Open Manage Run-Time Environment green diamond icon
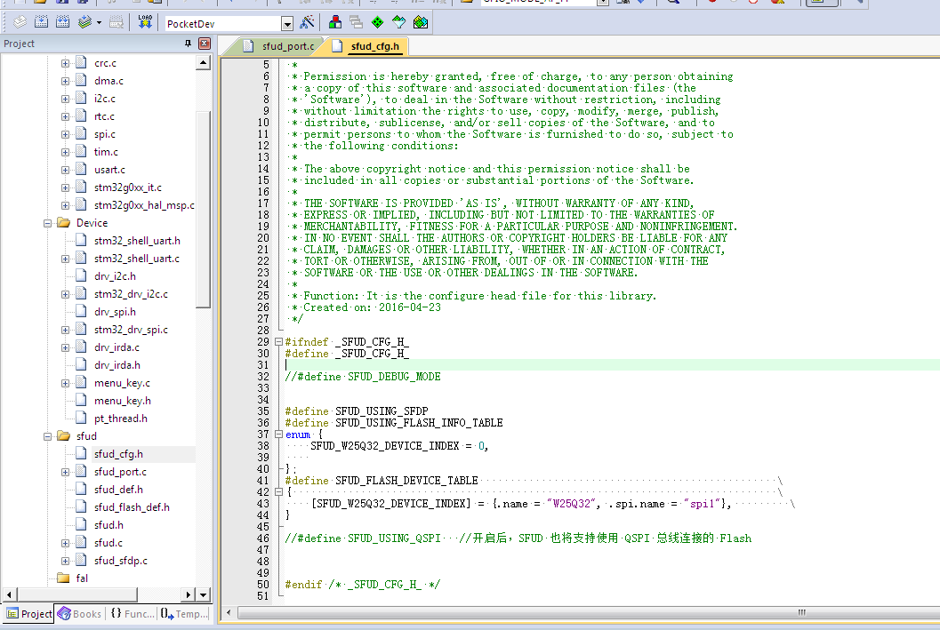The width and height of the screenshot is (940, 630). (378, 23)
